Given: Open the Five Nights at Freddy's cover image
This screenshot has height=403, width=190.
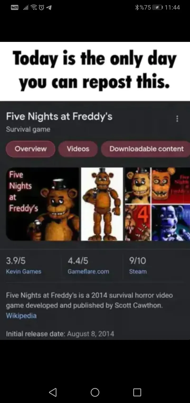Looking at the screenshot, I should click(42, 204).
